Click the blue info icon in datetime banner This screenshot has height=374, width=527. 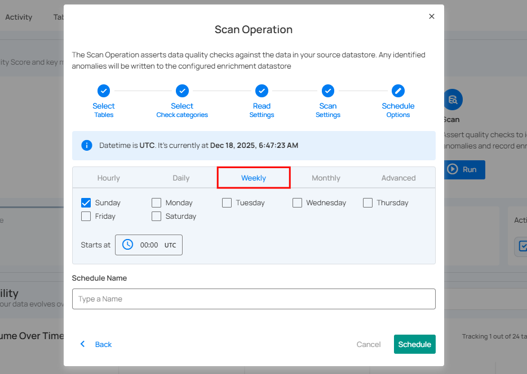coord(87,146)
